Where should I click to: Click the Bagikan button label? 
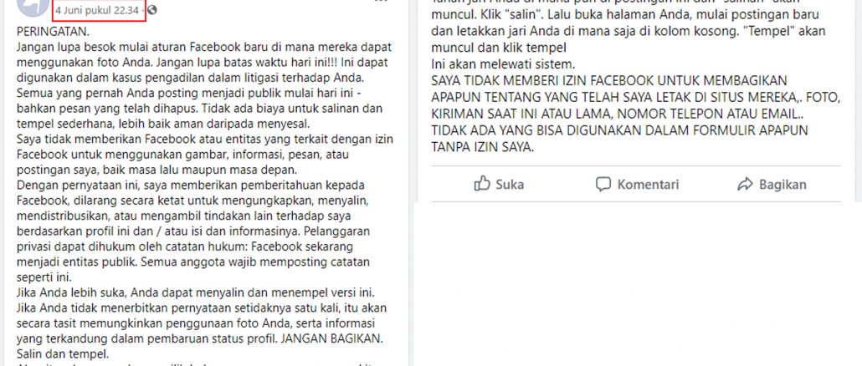(x=782, y=185)
